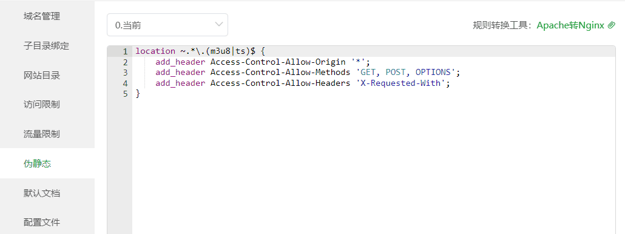Switch to the 子目录绑定 tab
The height and width of the screenshot is (234, 625).
click(46, 46)
